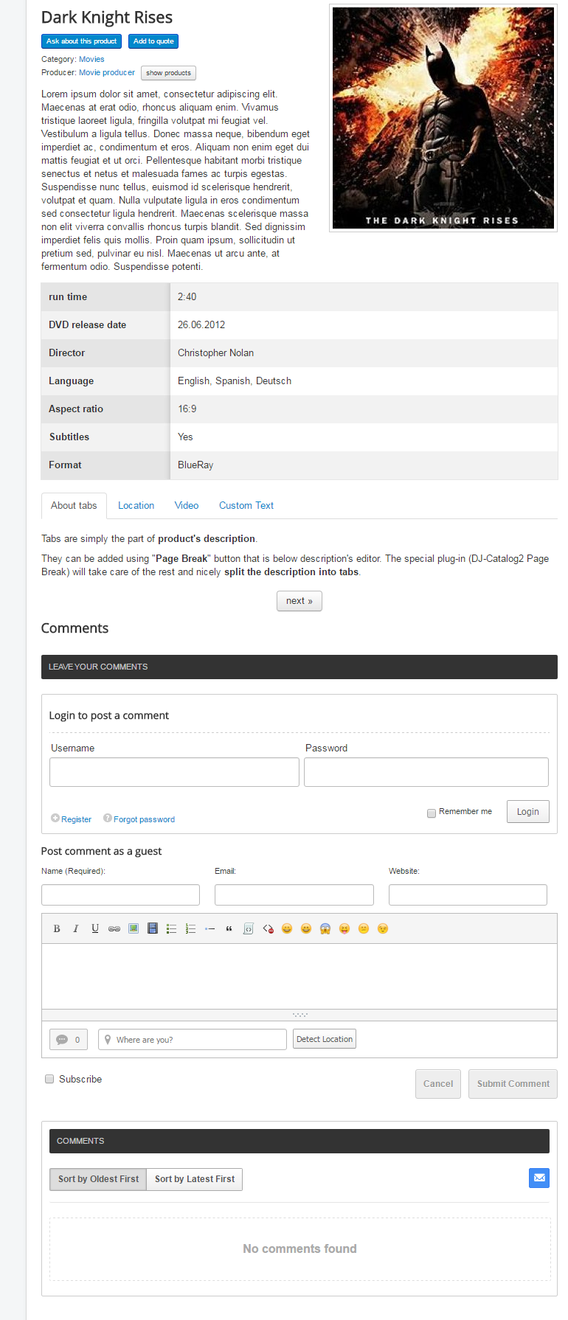This screenshot has width=568, height=1320.
Task: Click the plus icon beside Register
Action: point(55,818)
